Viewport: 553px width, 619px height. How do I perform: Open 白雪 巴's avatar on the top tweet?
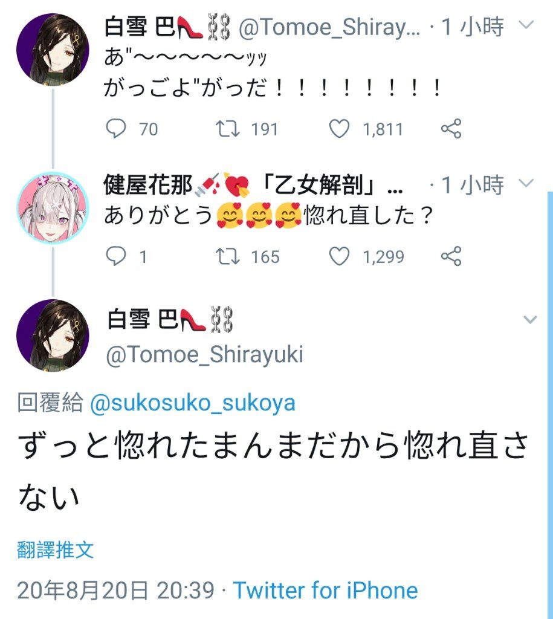pos(53,50)
